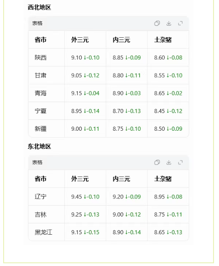
Task: Download the 东北地区 table
Action: (168, 163)
